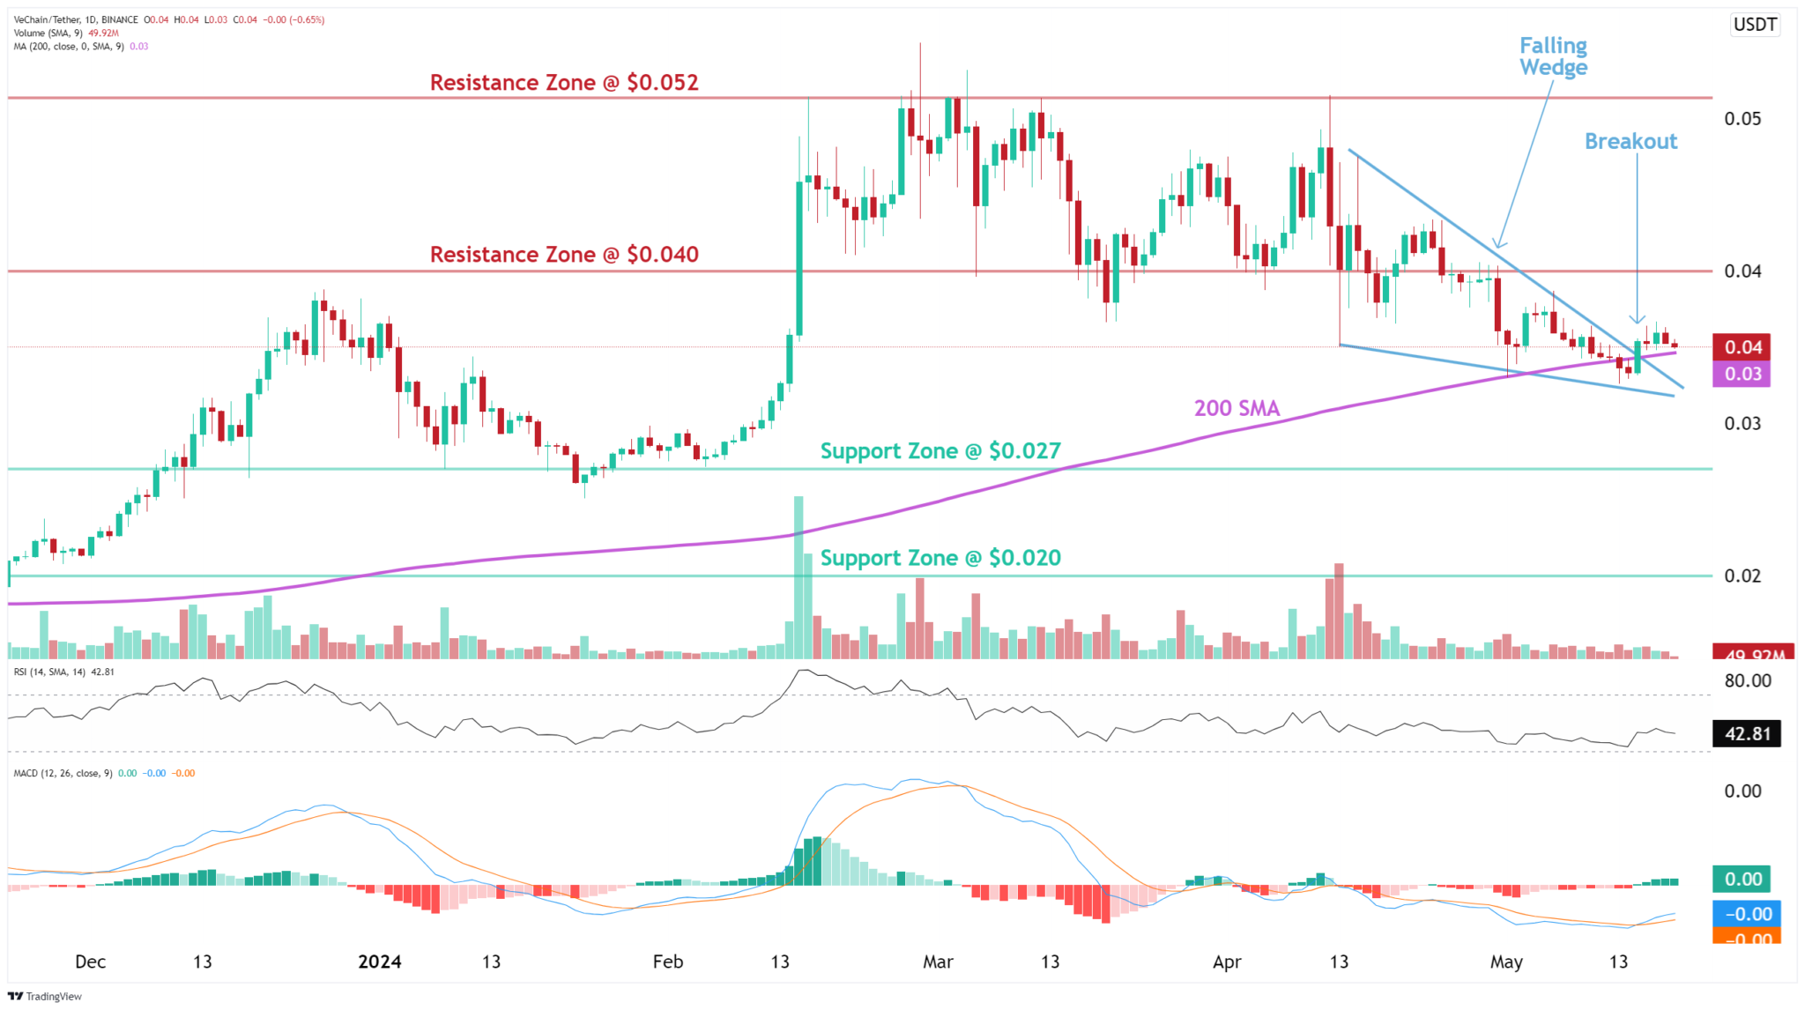Open the USDT currency selector

click(1754, 25)
